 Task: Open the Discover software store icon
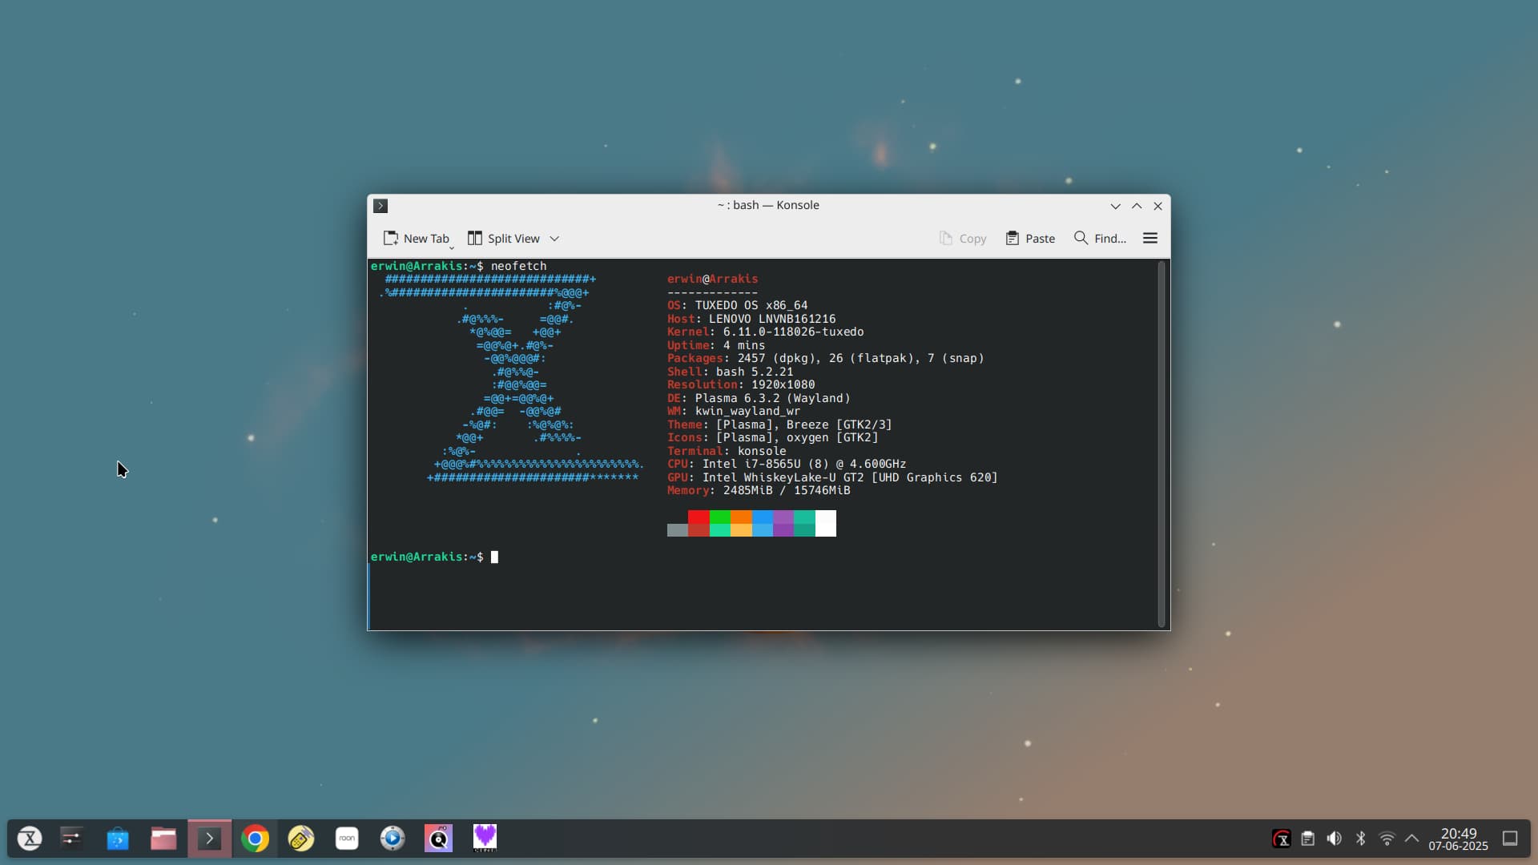pos(118,839)
